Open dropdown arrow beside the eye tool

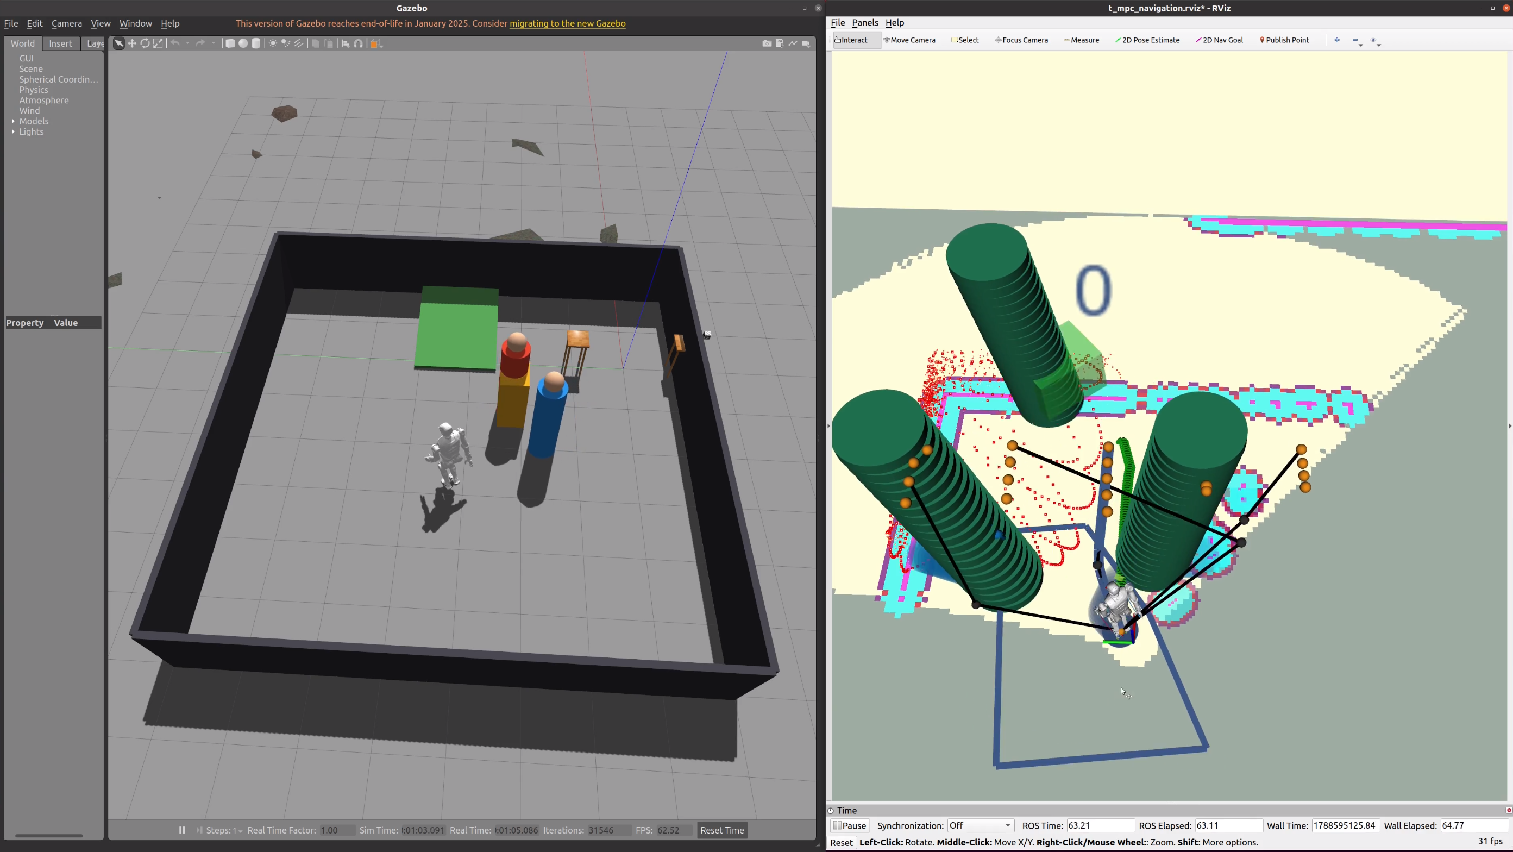tap(1379, 45)
